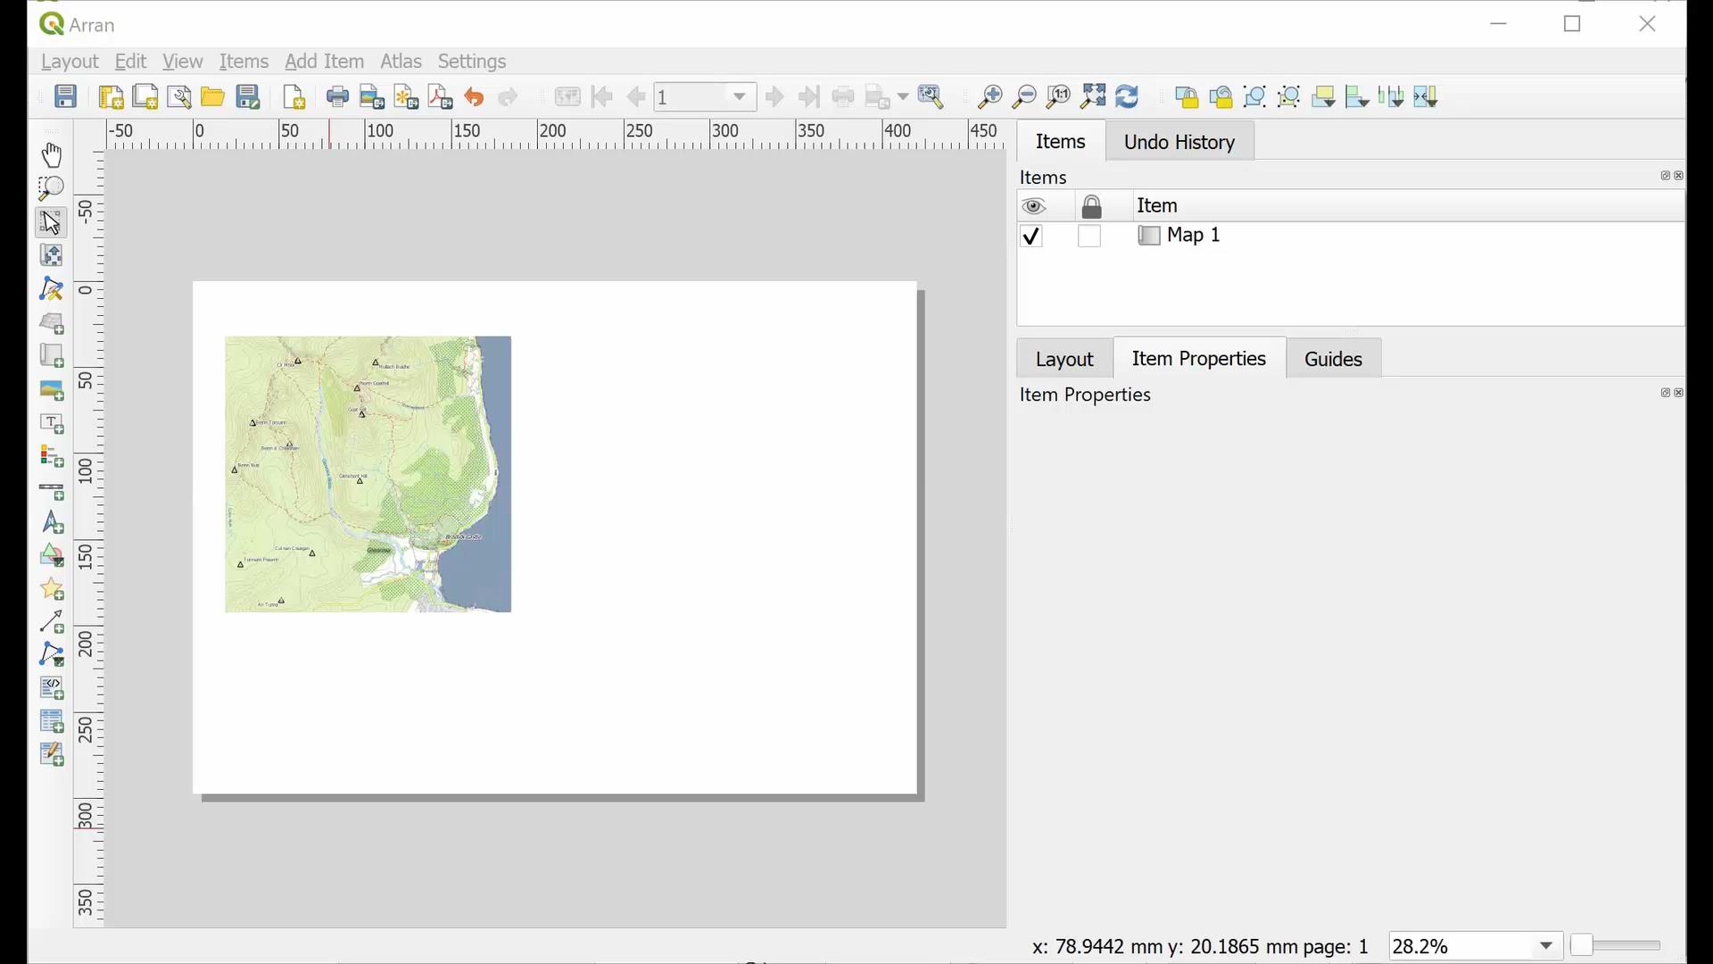Add a Legend to the layout

point(51,457)
